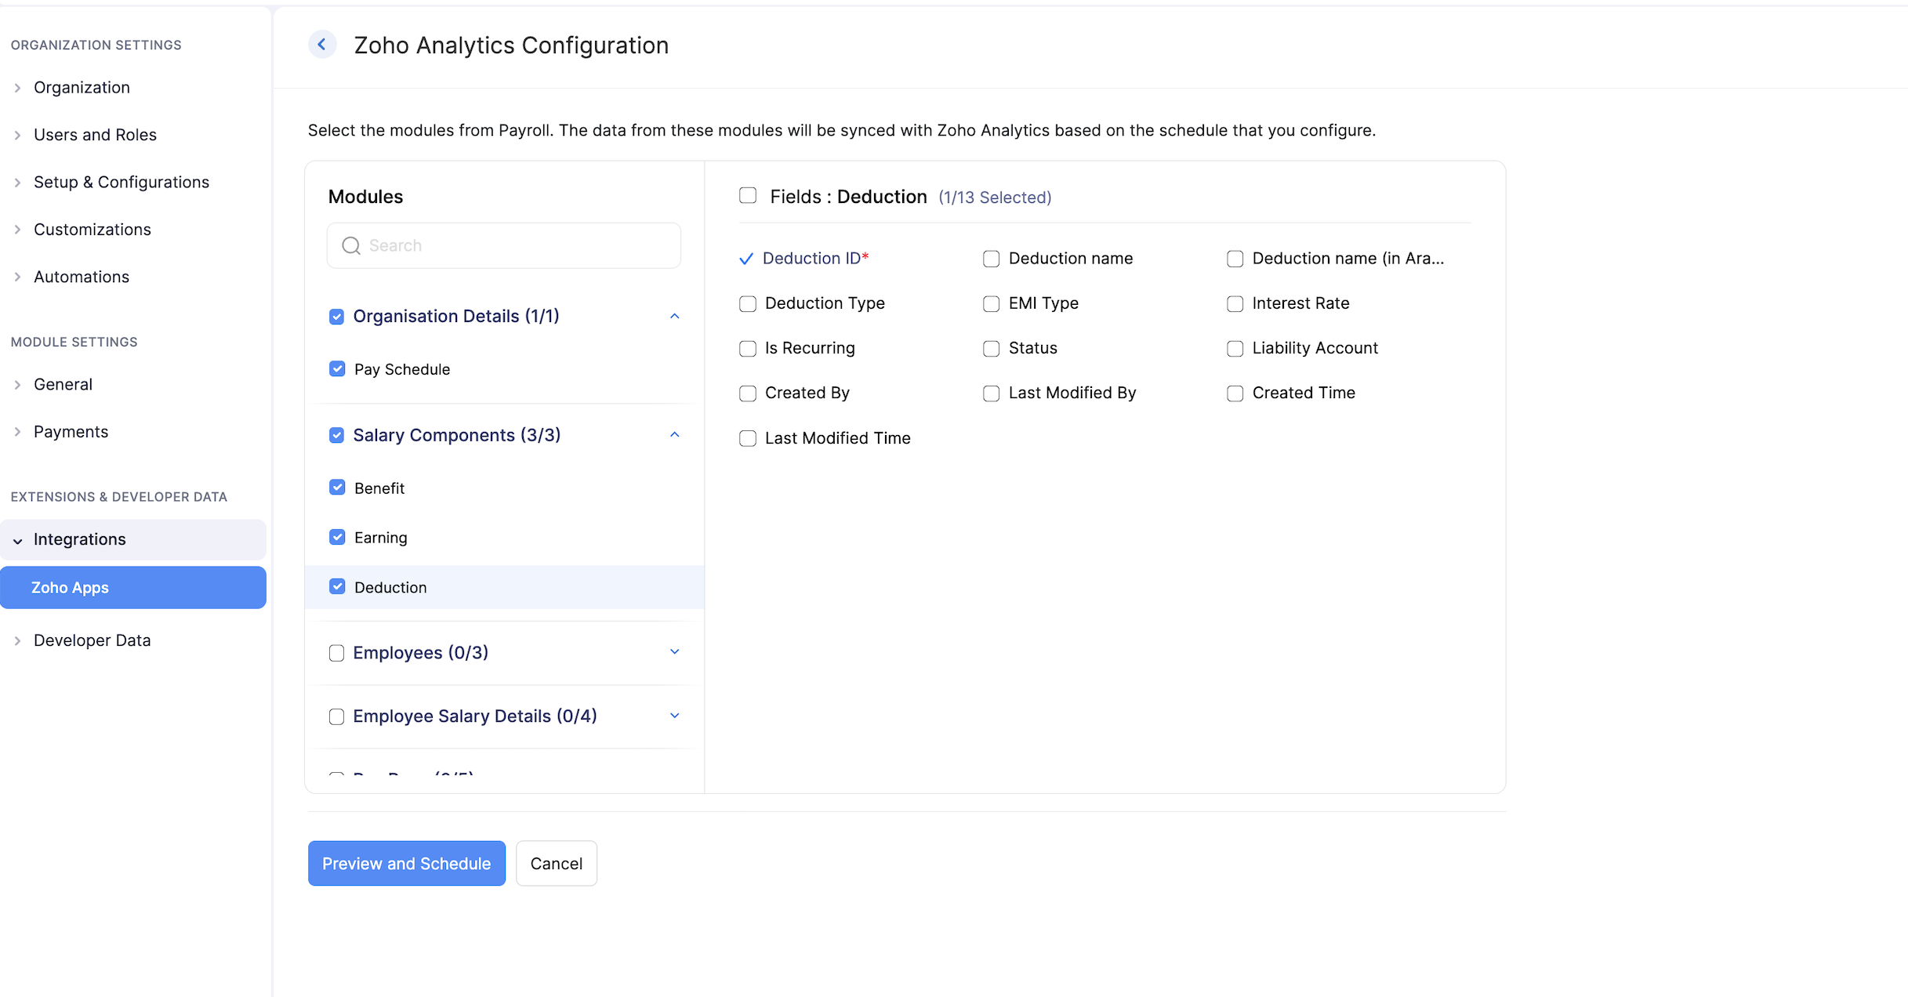
Task: Expand the Employee Salary Details section
Action: click(x=674, y=715)
